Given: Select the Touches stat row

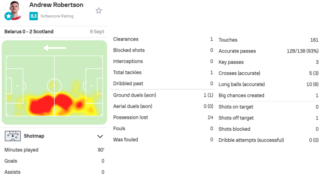Looking at the screenshot, I should (x=268, y=40).
